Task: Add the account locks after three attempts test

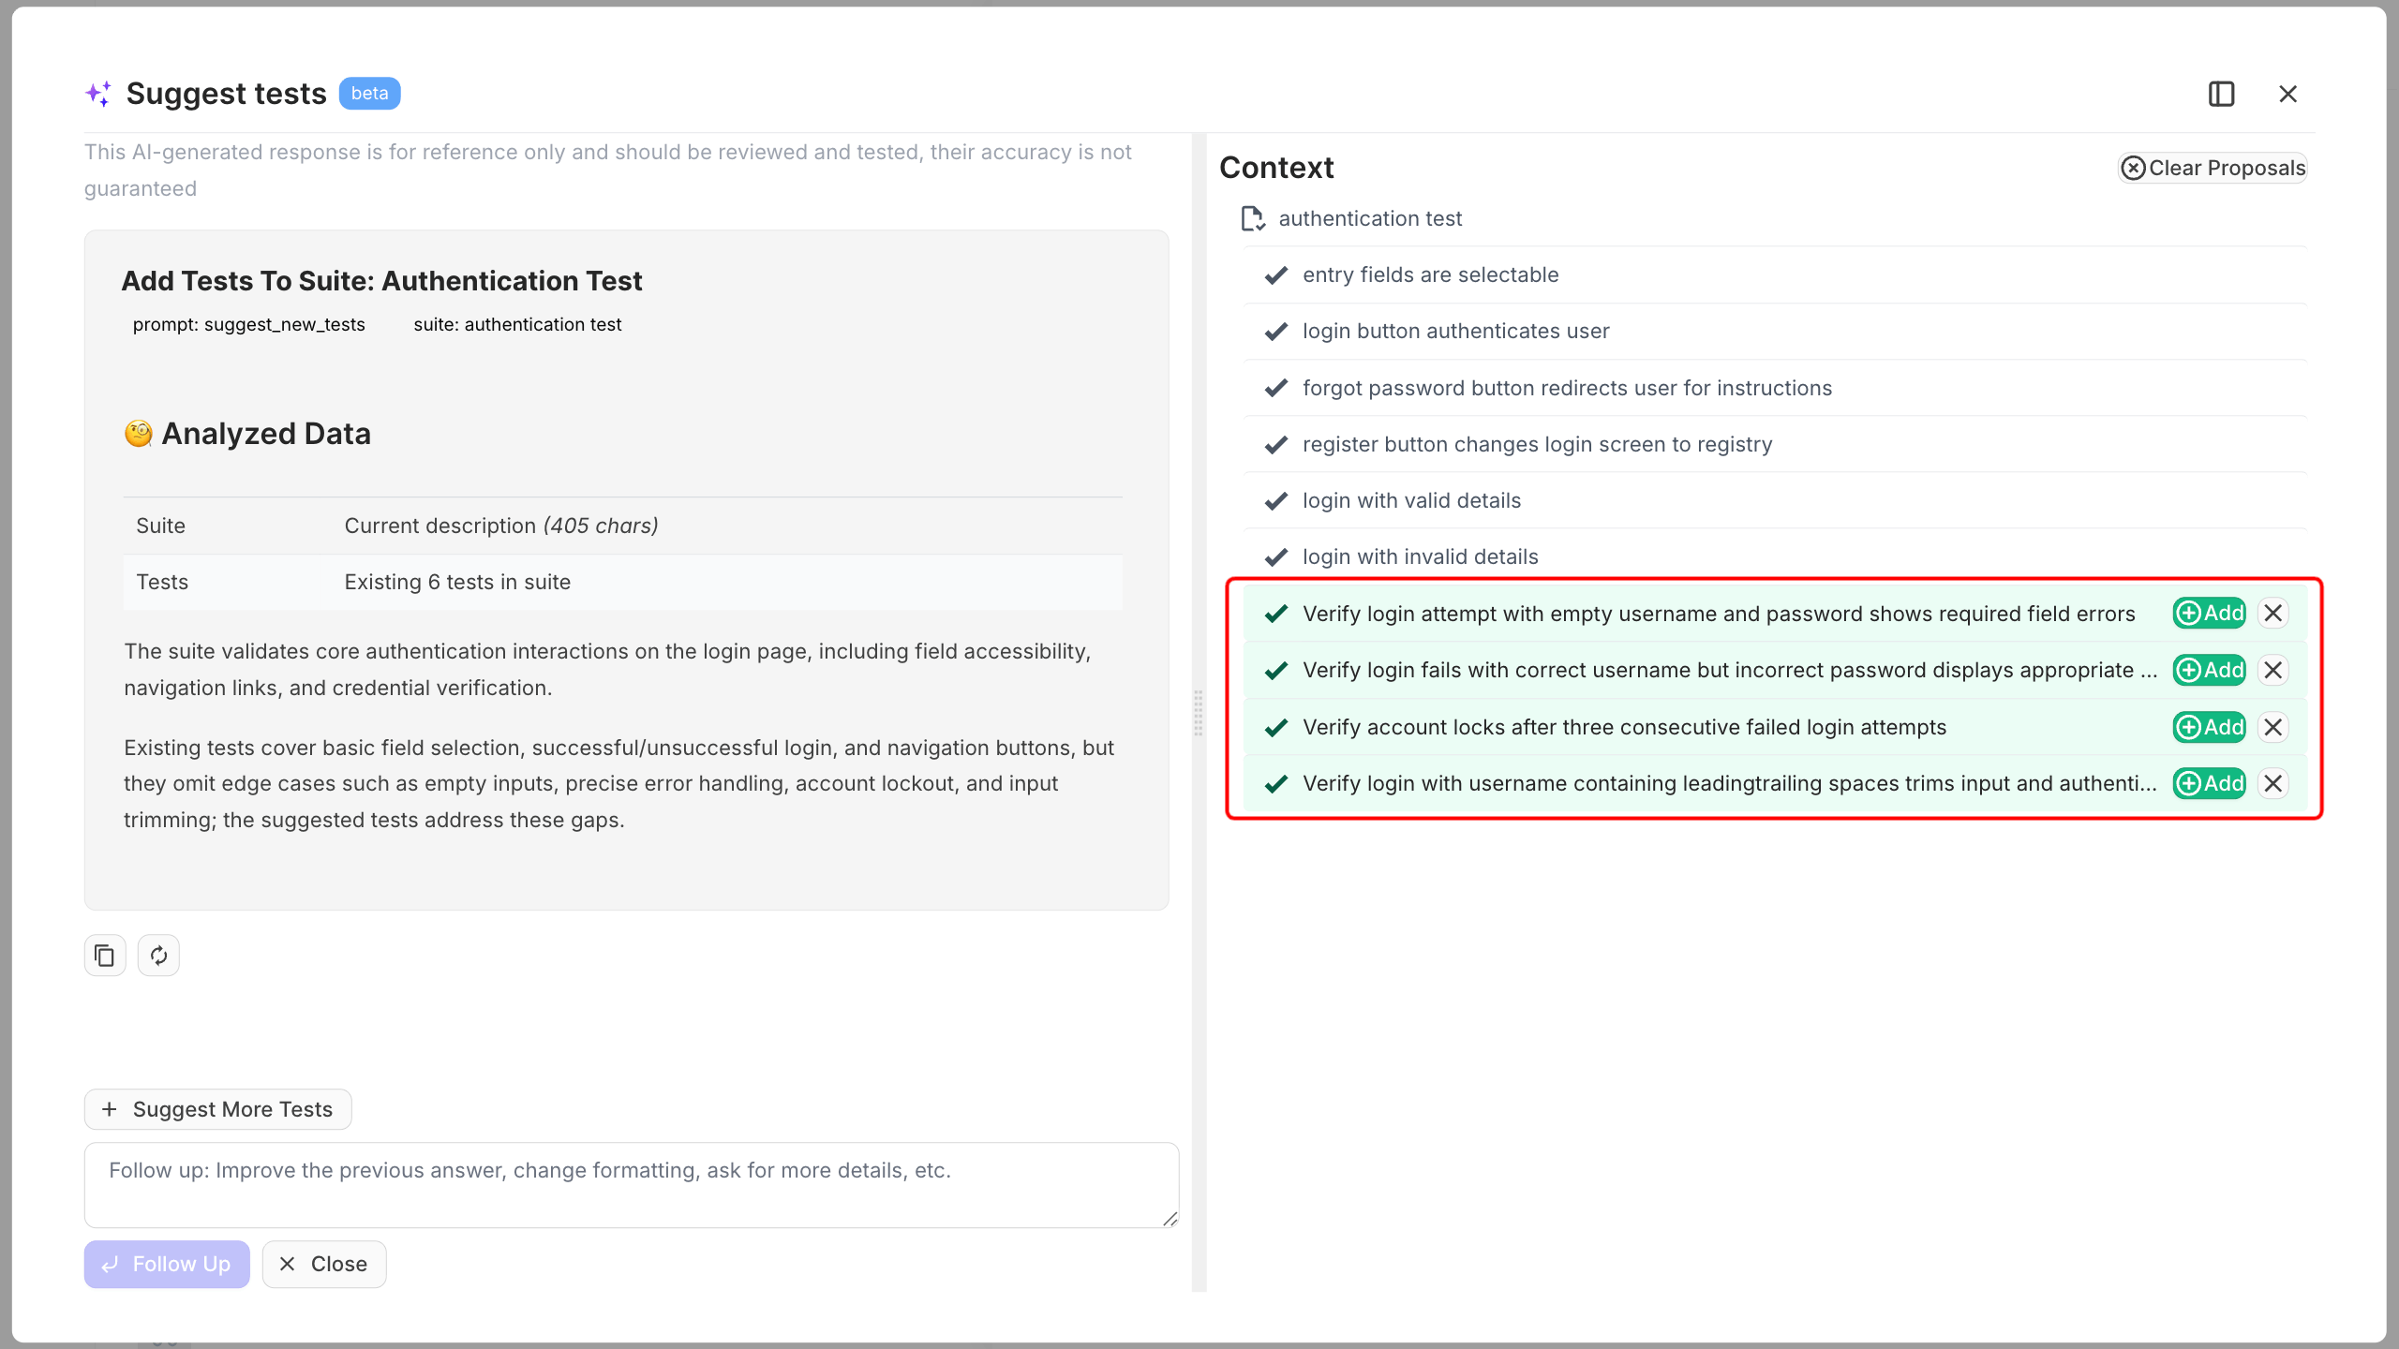Action: click(x=2210, y=727)
